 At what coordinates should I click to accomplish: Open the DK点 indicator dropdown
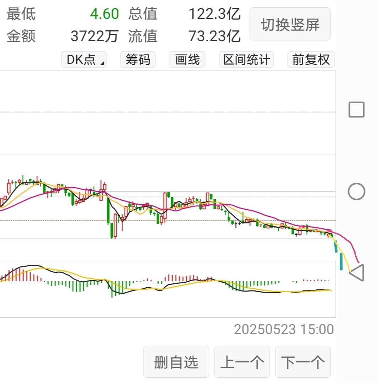[84, 59]
